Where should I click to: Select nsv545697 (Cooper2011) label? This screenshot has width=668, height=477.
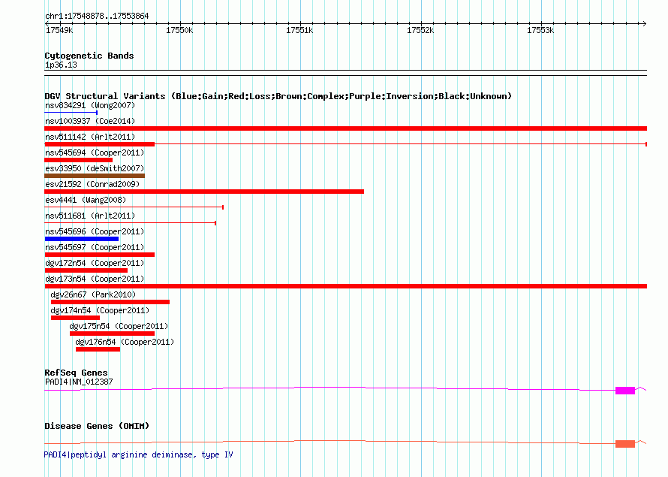[95, 247]
